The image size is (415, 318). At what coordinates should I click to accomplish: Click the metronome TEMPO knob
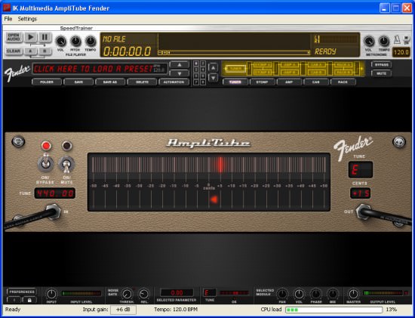383,42
